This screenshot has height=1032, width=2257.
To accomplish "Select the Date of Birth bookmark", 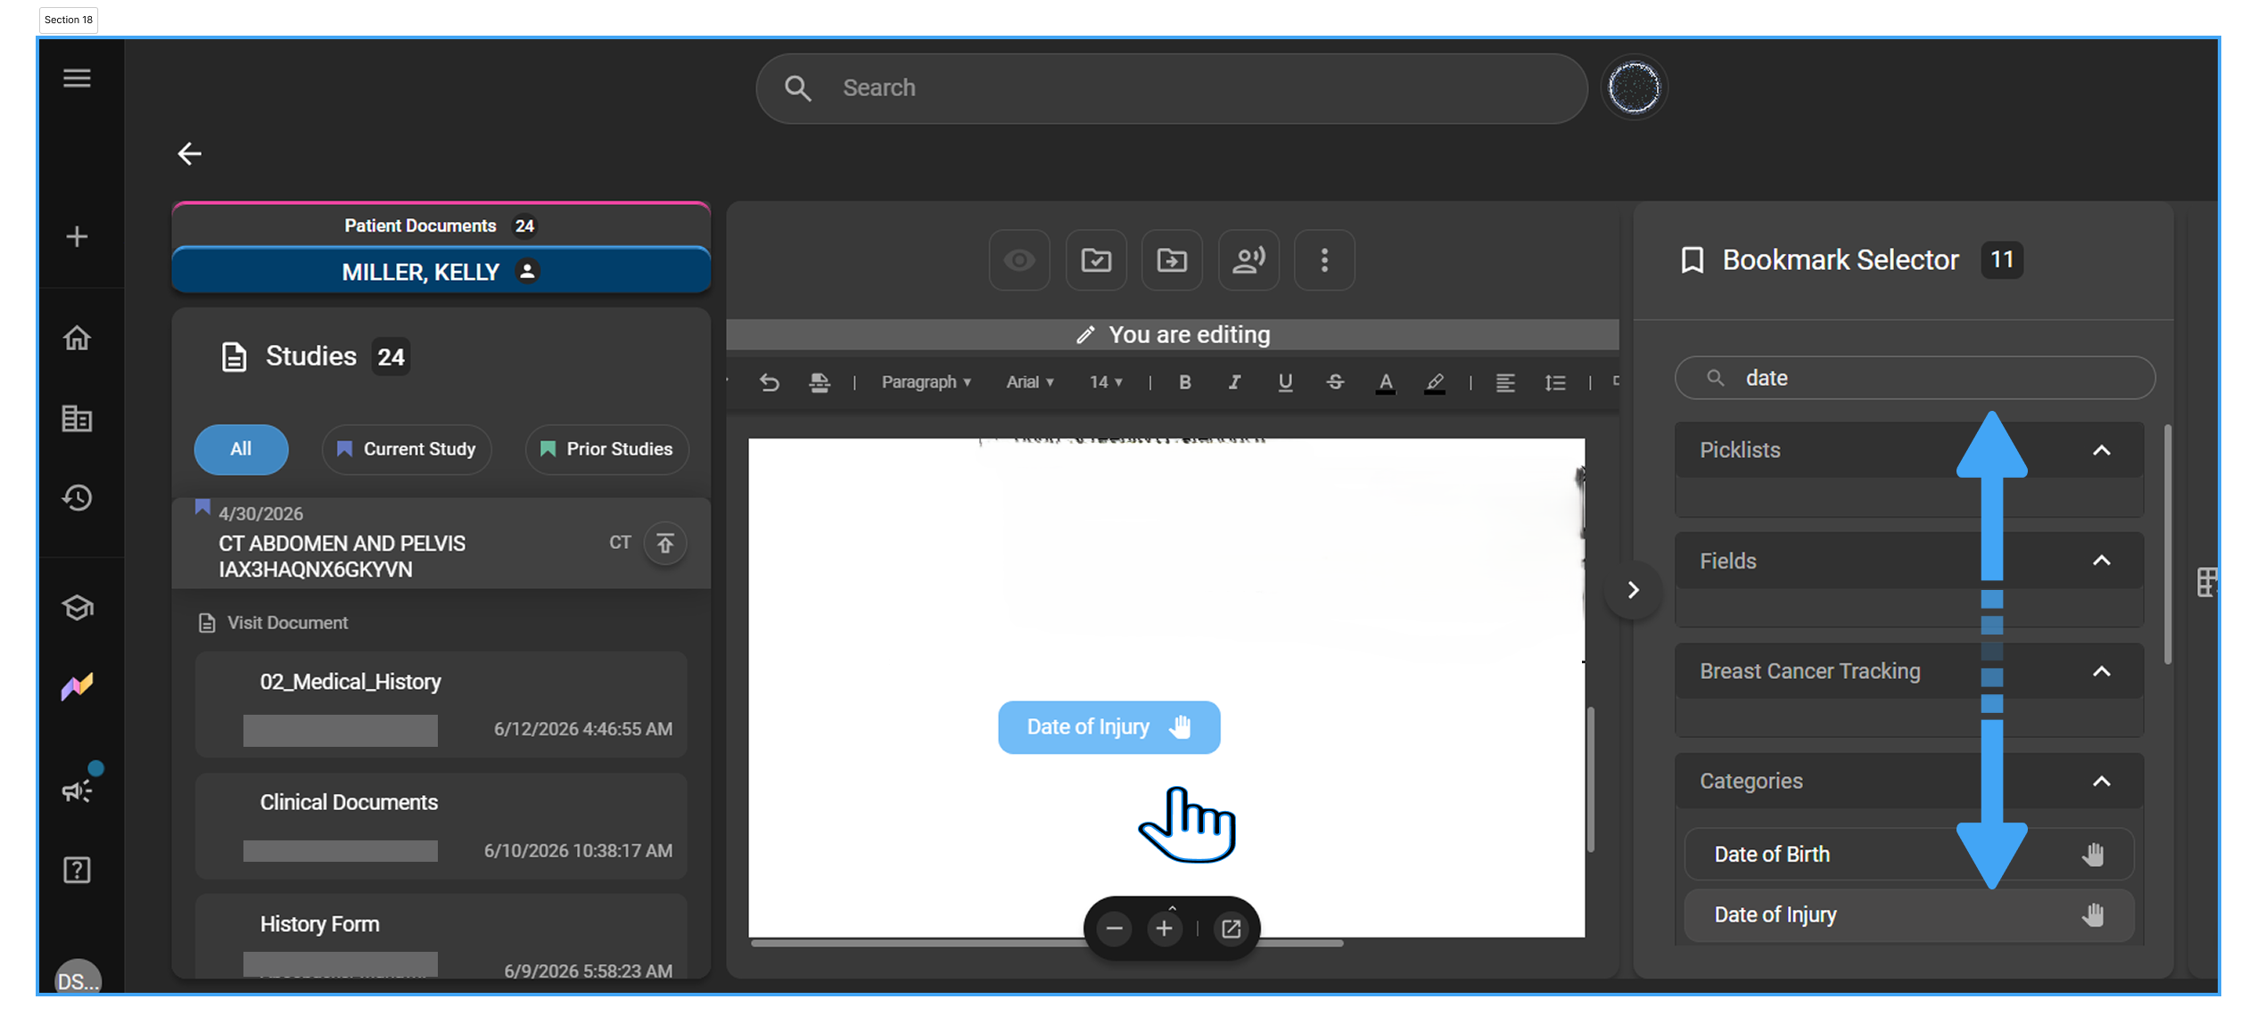I will coord(1908,854).
